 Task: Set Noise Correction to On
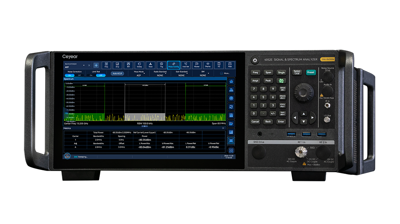[69, 75]
